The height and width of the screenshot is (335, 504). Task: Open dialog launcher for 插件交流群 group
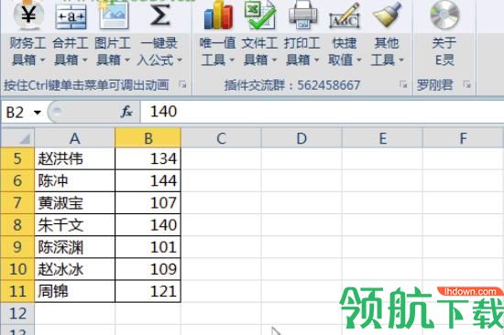pyautogui.click(x=403, y=85)
